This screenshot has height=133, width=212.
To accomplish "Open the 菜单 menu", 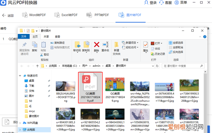I will 181,3.
